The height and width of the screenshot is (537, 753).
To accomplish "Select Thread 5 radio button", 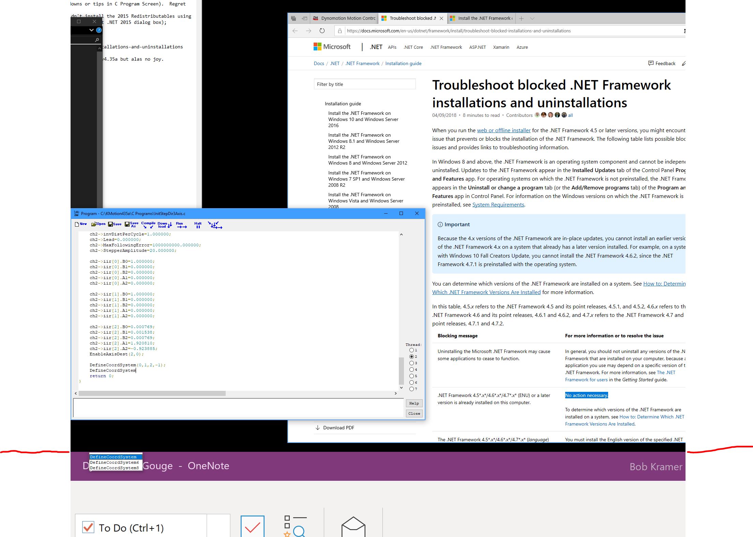I will click(x=411, y=376).
